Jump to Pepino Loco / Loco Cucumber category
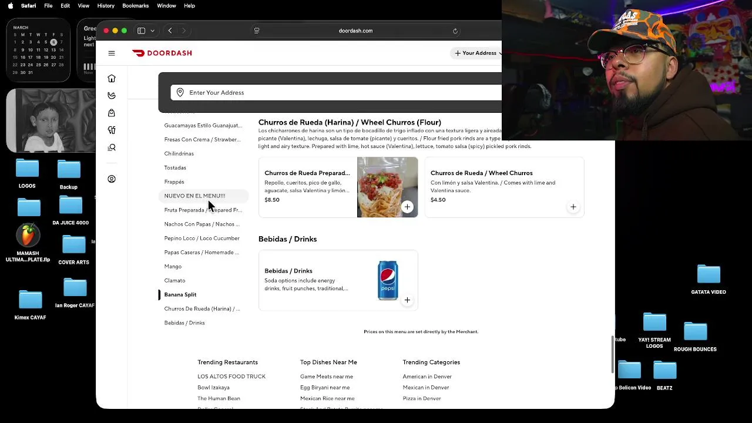This screenshot has height=423, width=752. pos(203,239)
